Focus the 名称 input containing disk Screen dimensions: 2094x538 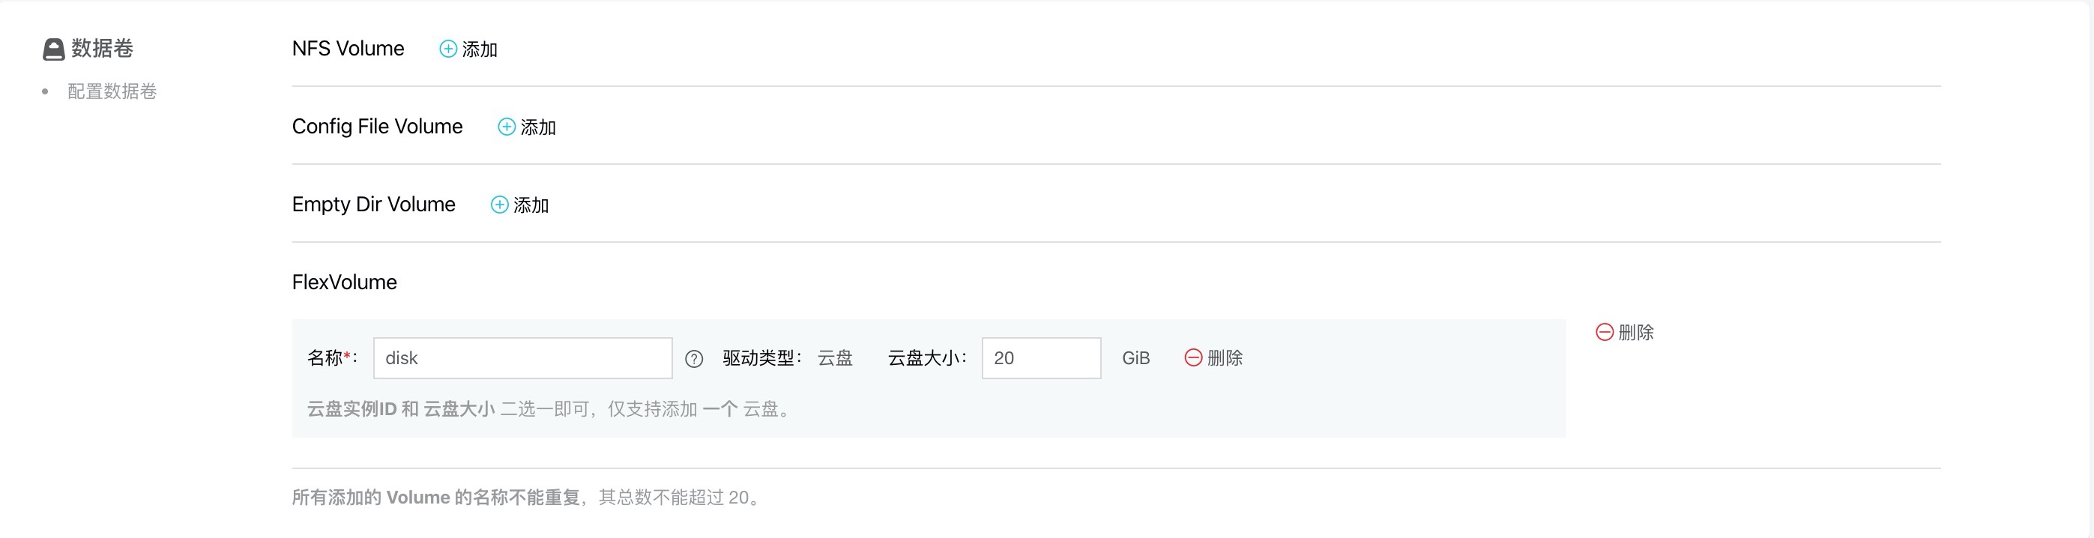[522, 358]
